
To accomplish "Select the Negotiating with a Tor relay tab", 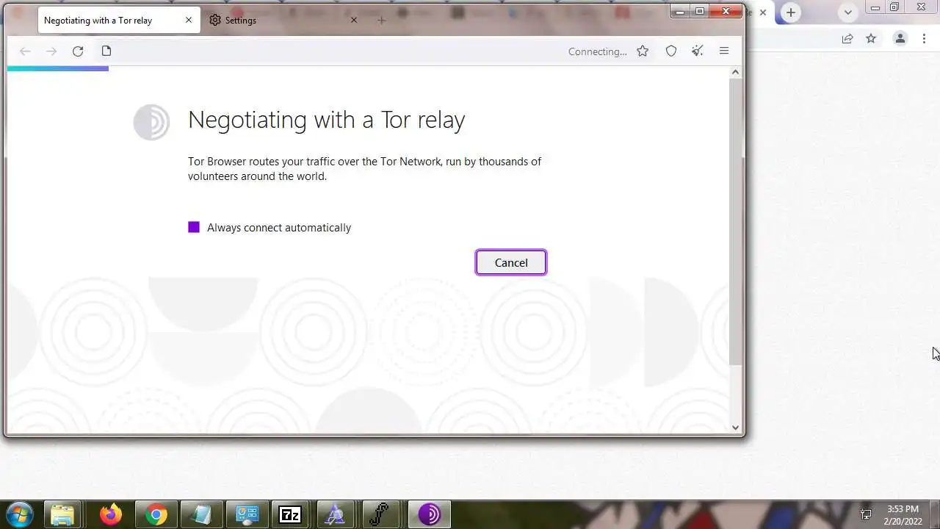I will [117, 20].
